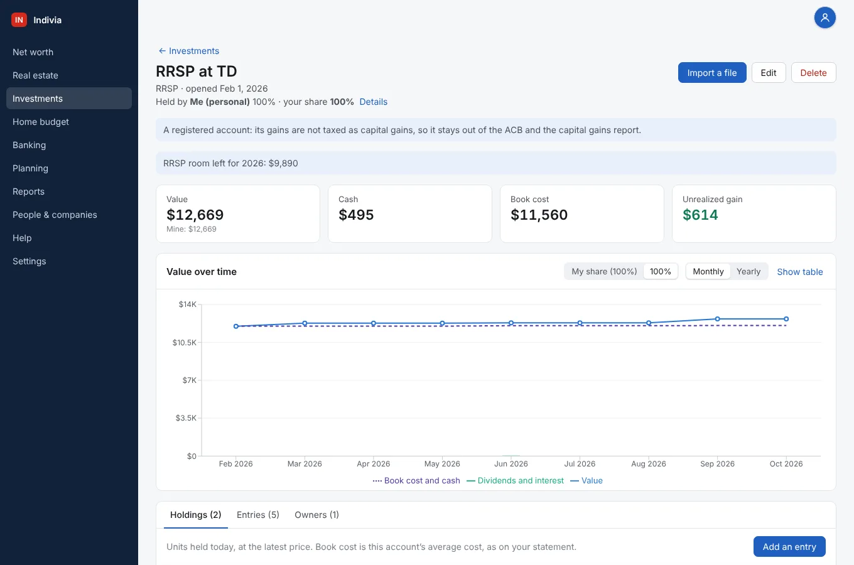Open Real estate section
Viewport: 854px width, 565px height.
69,75
